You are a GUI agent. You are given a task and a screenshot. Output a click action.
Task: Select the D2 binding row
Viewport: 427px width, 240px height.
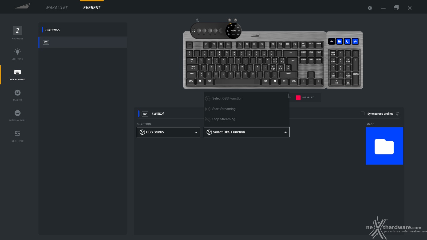coord(83,42)
